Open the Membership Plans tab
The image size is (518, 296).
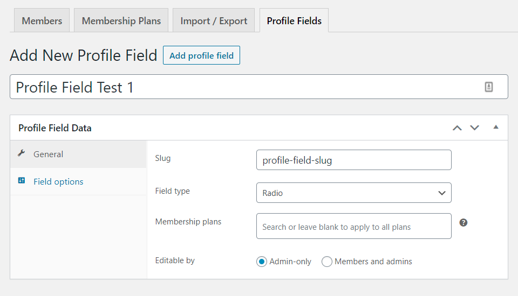click(121, 21)
